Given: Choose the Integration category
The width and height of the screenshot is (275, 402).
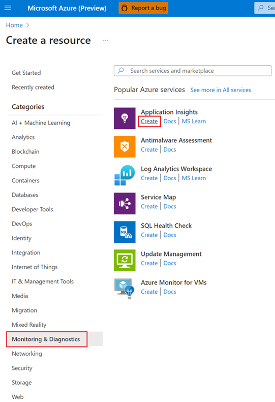Looking at the screenshot, I should pyautogui.click(x=26, y=252).
